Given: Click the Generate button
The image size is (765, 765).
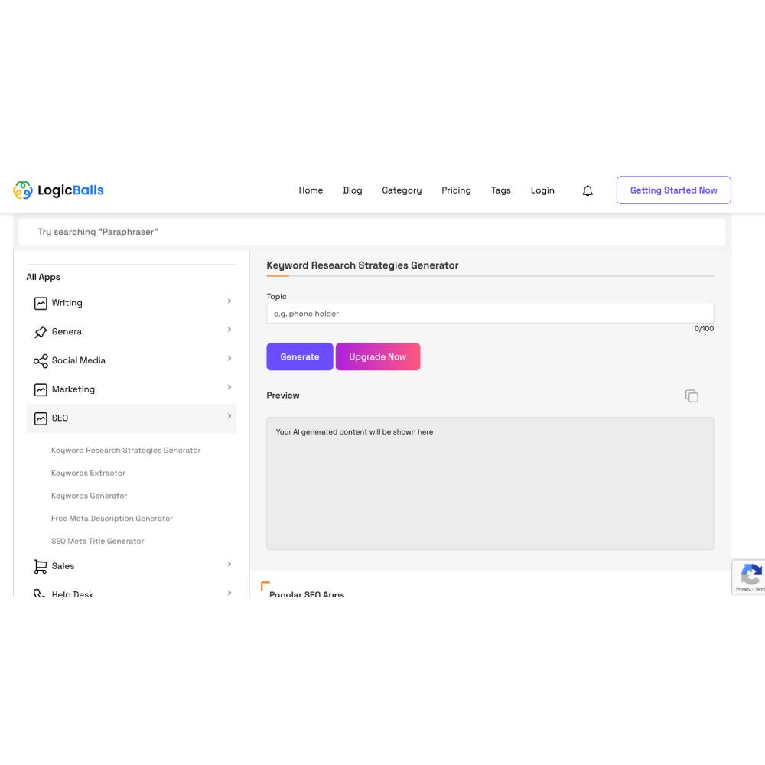Looking at the screenshot, I should 299,356.
